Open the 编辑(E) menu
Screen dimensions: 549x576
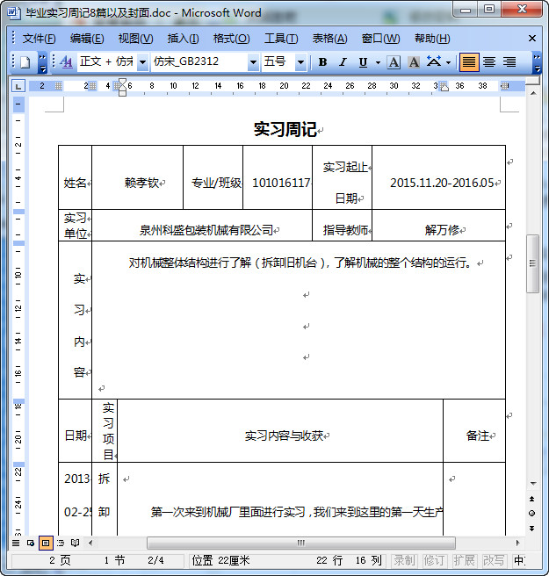(x=87, y=39)
